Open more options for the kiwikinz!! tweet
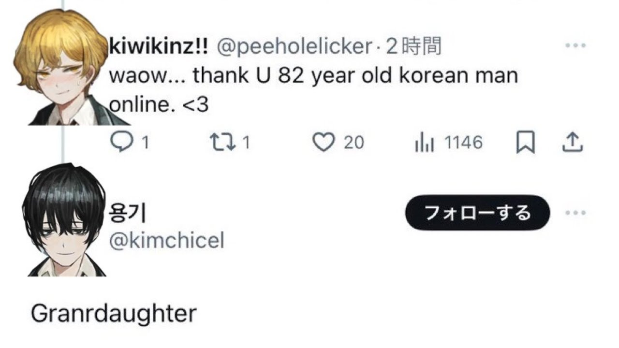This screenshot has width=619, height=348. click(x=575, y=46)
